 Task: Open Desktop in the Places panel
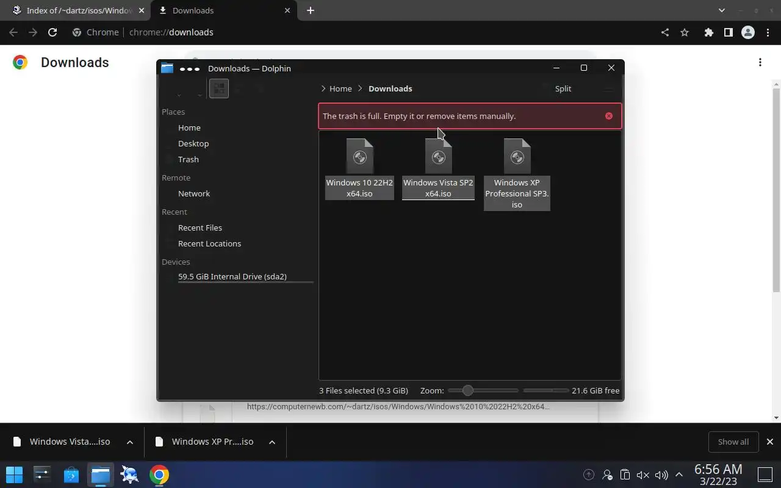193,143
